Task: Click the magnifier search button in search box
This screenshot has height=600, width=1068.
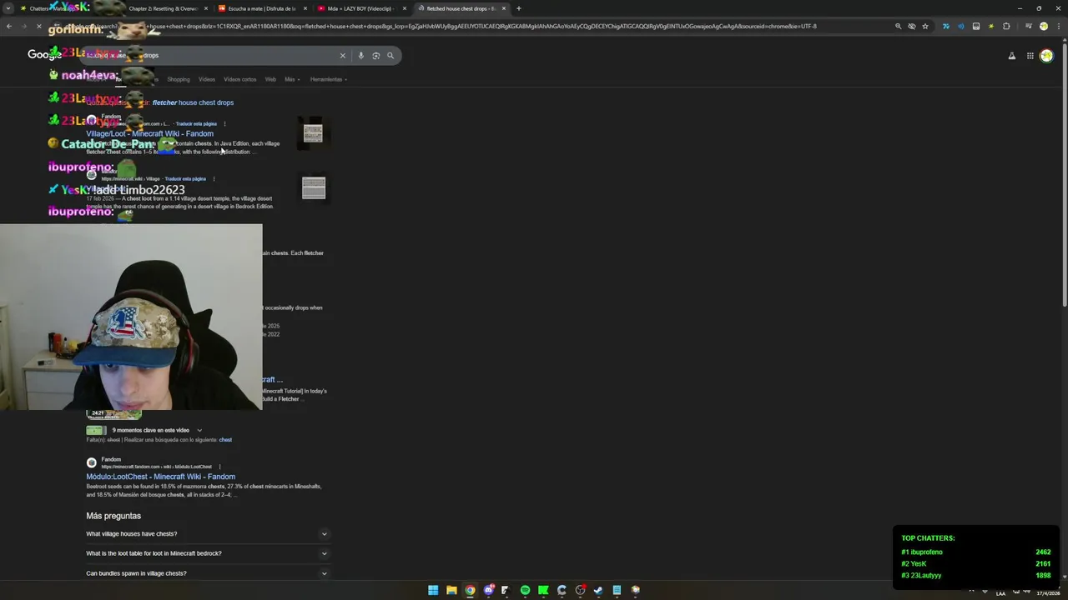Action: click(390, 56)
